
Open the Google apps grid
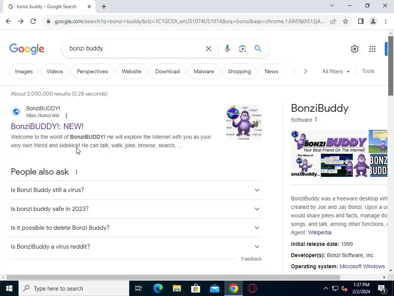[372, 49]
